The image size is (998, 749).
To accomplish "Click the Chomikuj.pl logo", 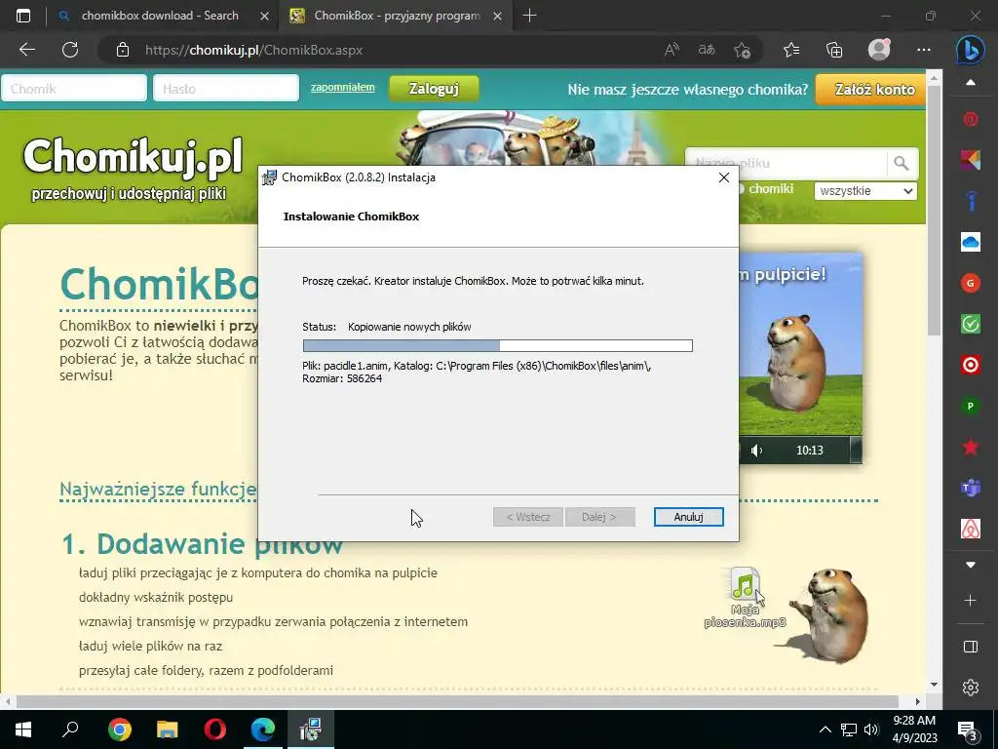I will pyautogui.click(x=133, y=156).
